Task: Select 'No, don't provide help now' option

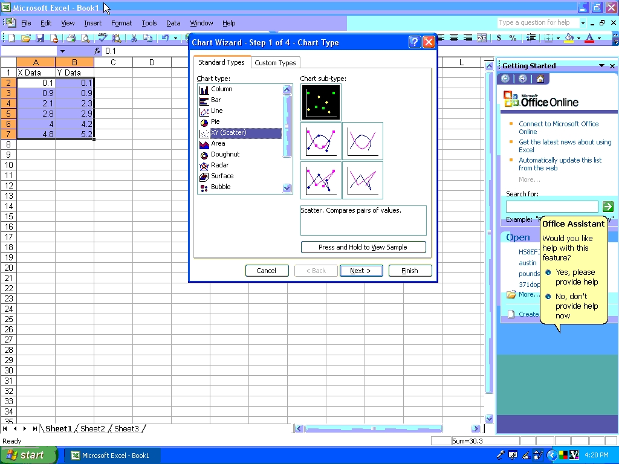Action: click(577, 306)
